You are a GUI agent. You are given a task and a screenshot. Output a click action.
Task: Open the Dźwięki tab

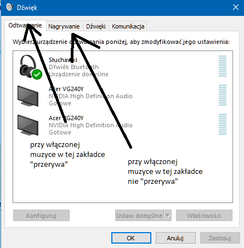[96, 26]
